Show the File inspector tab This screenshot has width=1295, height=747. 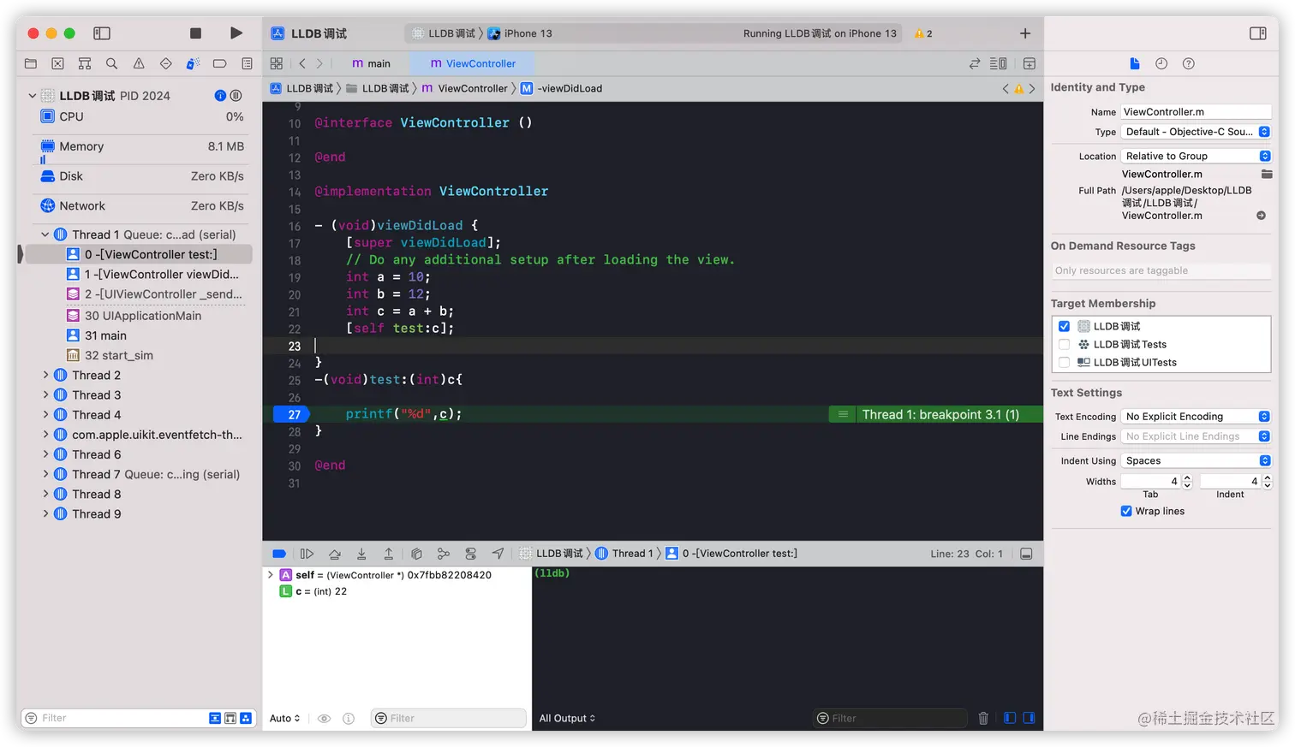(x=1135, y=63)
